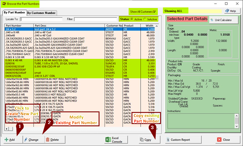Switch to the By Customer Number tab

click(41, 13)
